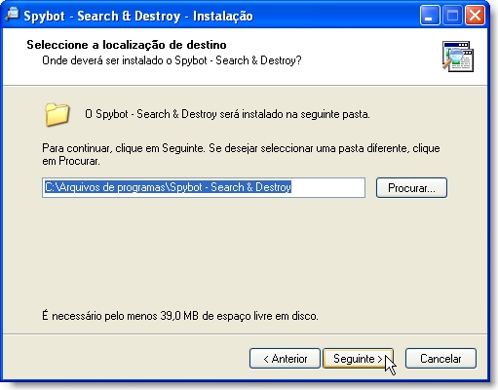Image resolution: width=498 pixels, height=390 pixels.
Task: Click the window title 'Spybot - Search & Destroy - Instalação'
Action: tap(138, 16)
